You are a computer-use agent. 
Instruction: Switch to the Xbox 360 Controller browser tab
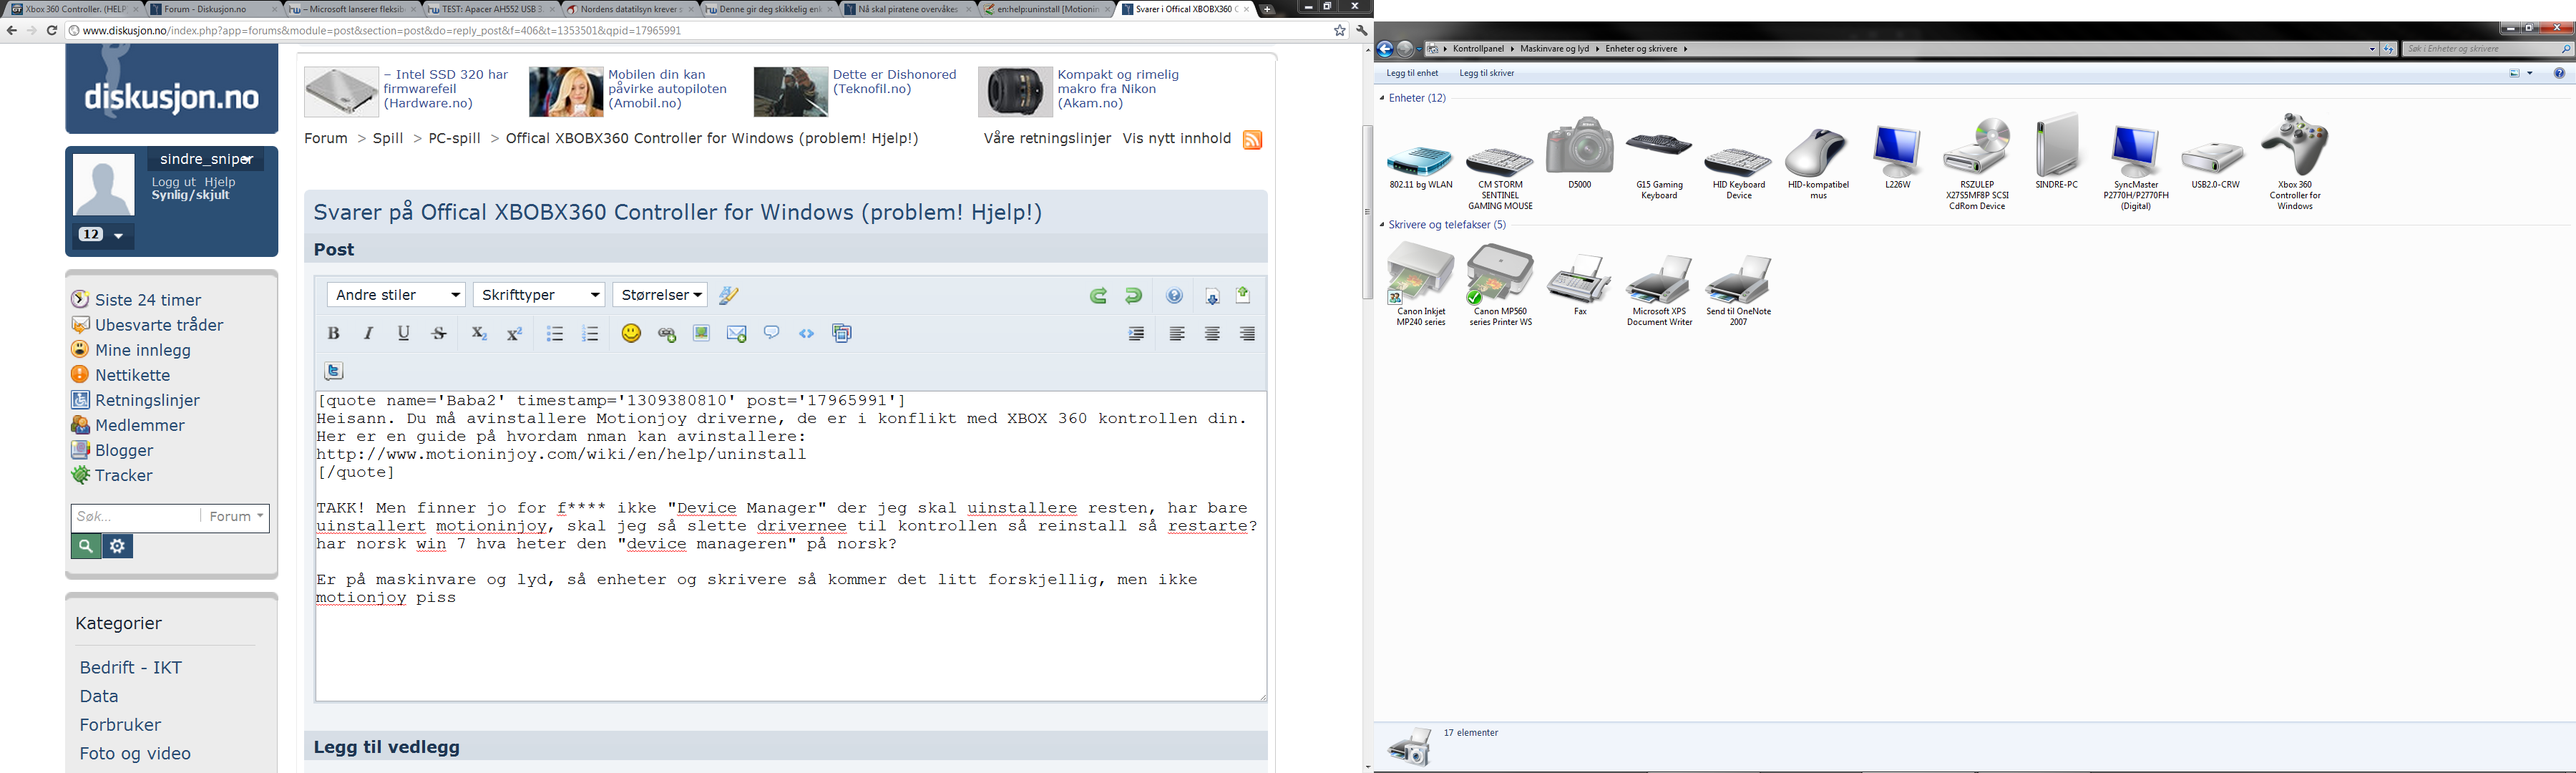click(73, 9)
